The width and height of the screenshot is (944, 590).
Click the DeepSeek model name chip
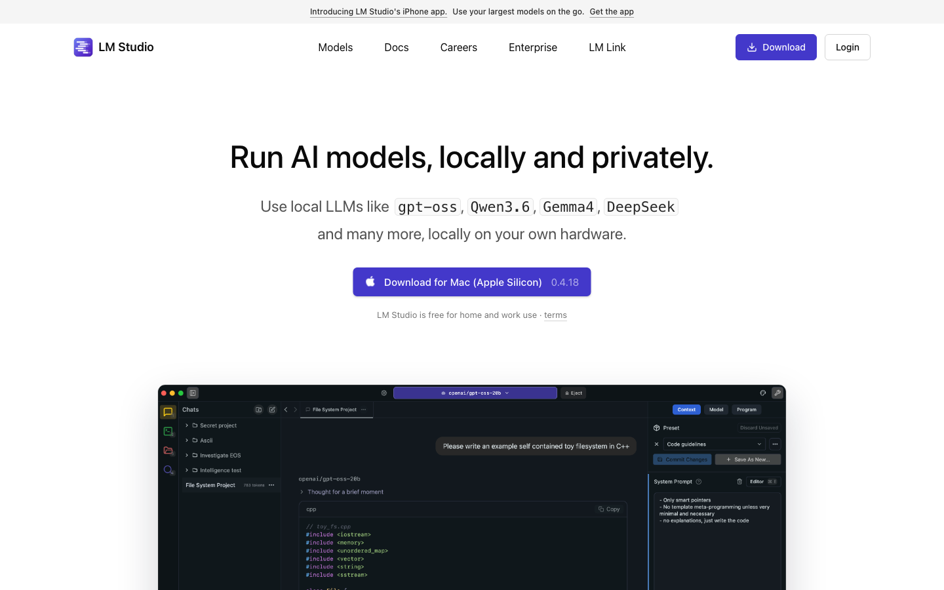640,207
